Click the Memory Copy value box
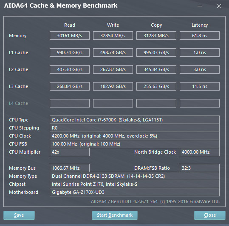The image size is (229, 226). pos(156,36)
